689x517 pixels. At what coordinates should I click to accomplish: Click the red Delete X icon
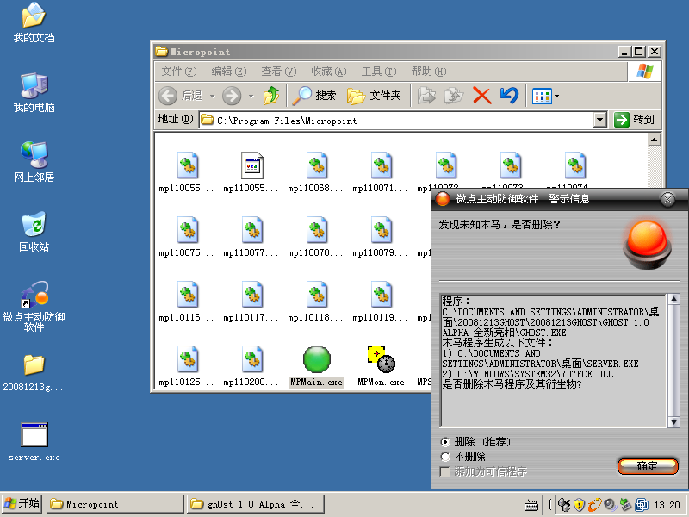(x=482, y=96)
